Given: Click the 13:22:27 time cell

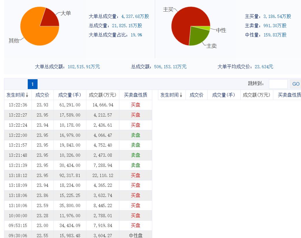Looking at the screenshot, I should (18, 115).
